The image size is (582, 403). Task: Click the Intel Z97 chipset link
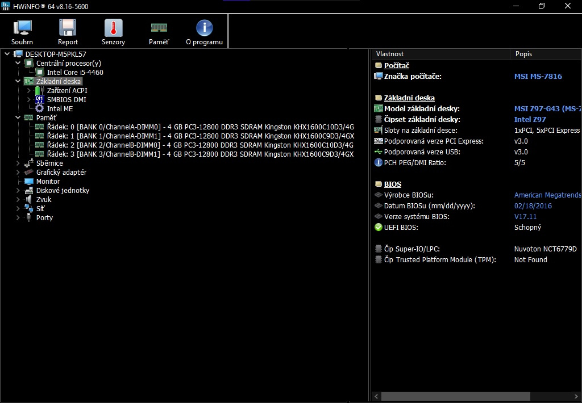click(x=530, y=119)
